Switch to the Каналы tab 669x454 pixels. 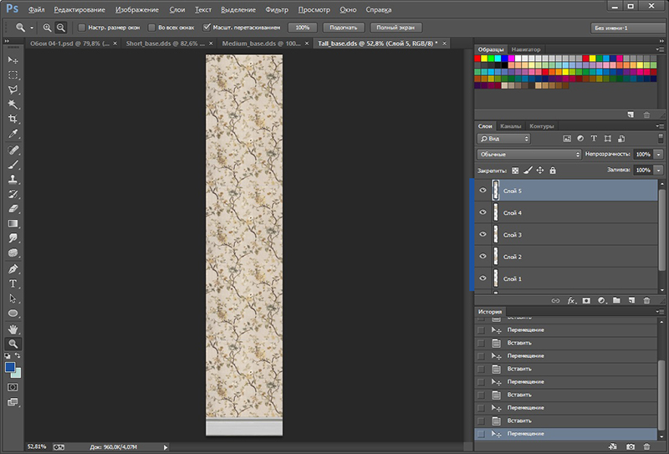tap(511, 126)
